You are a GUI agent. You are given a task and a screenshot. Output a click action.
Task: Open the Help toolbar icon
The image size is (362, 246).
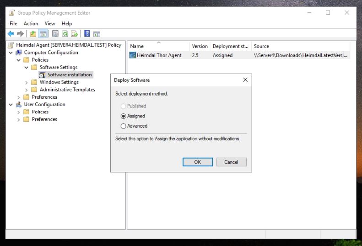[87, 34]
